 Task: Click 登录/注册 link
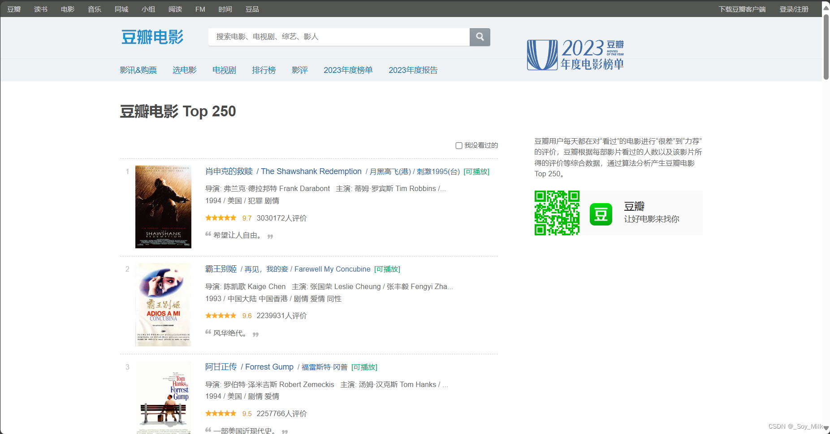pos(794,9)
